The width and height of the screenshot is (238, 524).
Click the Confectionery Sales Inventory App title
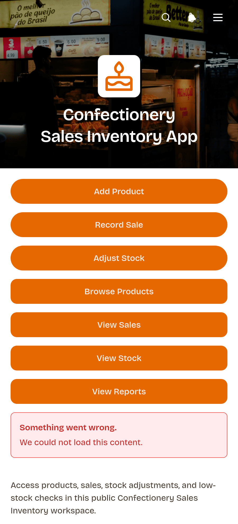click(119, 125)
